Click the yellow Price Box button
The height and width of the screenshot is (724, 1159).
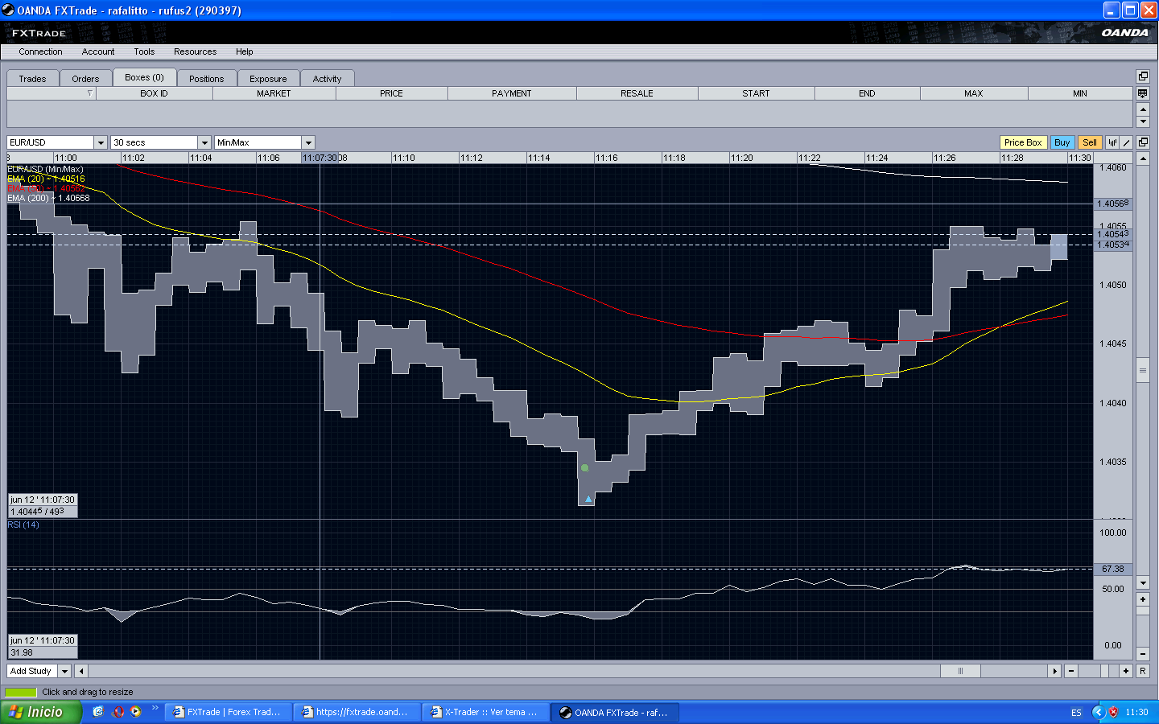(x=1022, y=142)
